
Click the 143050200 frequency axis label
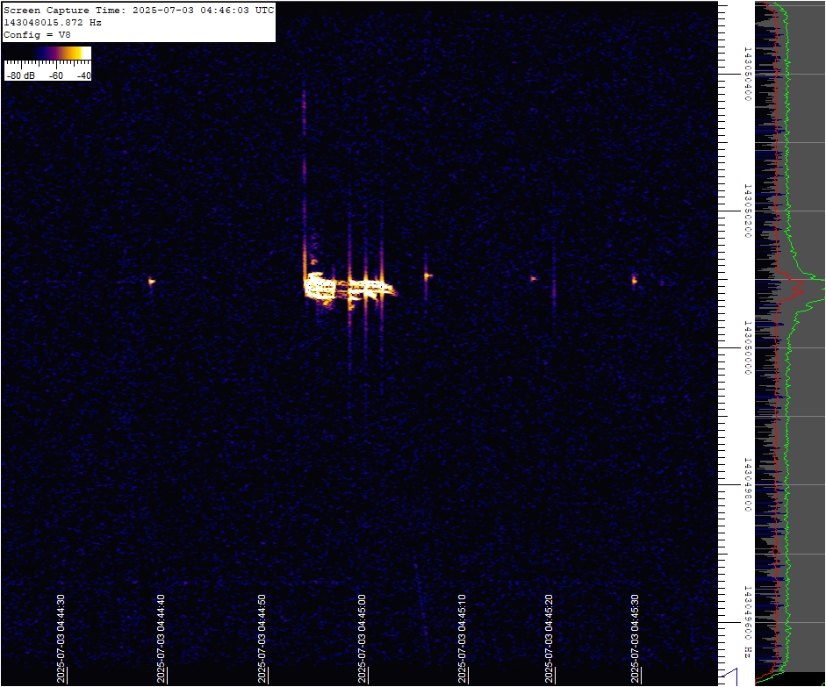(x=747, y=211)
